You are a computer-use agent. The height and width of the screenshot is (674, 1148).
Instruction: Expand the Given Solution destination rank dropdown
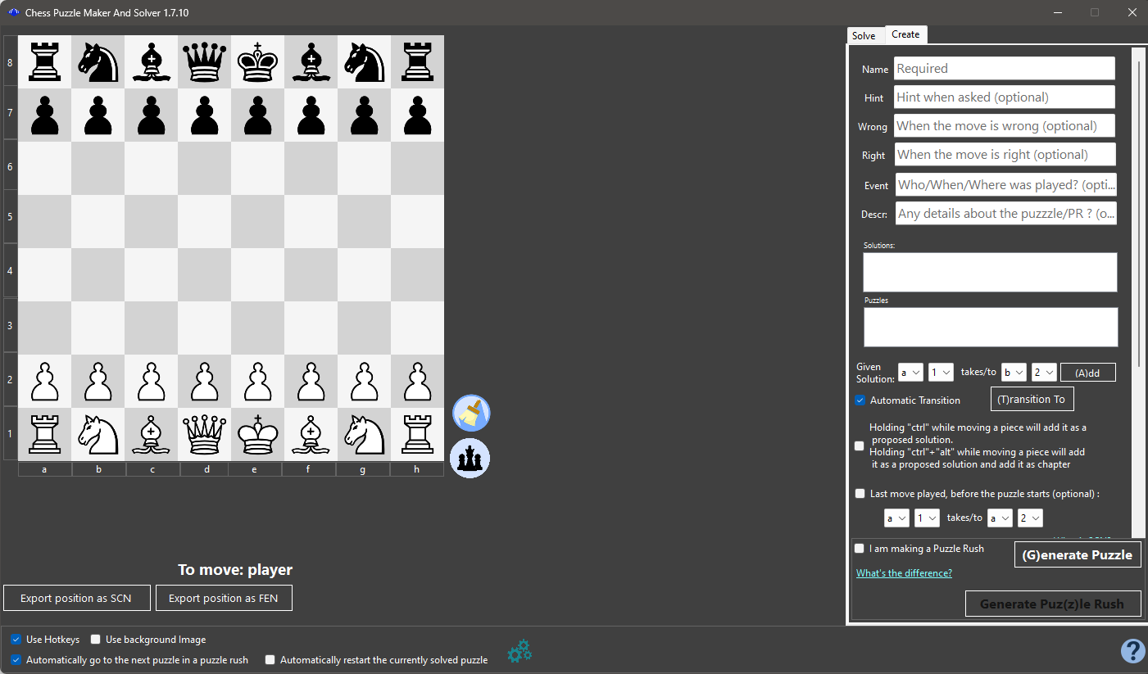tap(1044, 373)
